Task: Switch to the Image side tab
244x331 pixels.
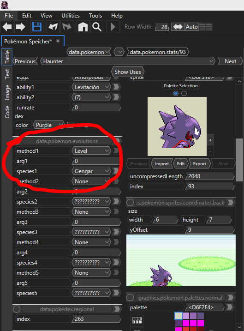Action: click(x=7, y=92)
